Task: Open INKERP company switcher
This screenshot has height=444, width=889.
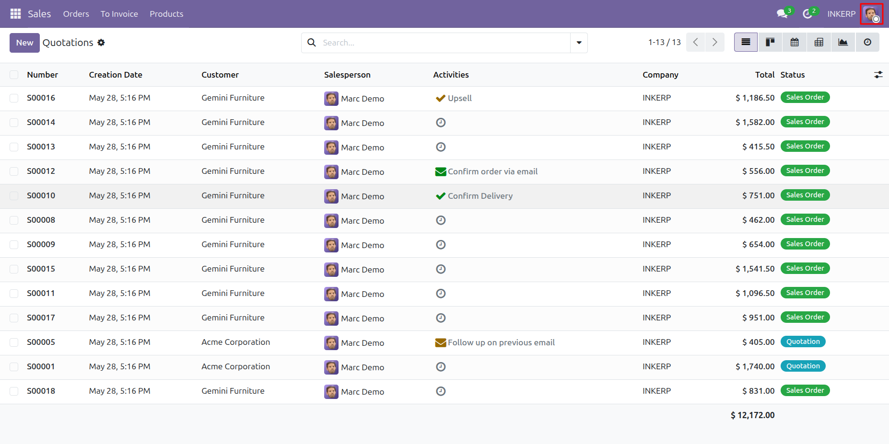Action: point(841,14)
